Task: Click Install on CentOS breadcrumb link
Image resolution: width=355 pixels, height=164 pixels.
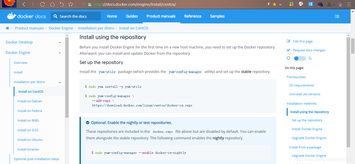Action: (134, 28)
